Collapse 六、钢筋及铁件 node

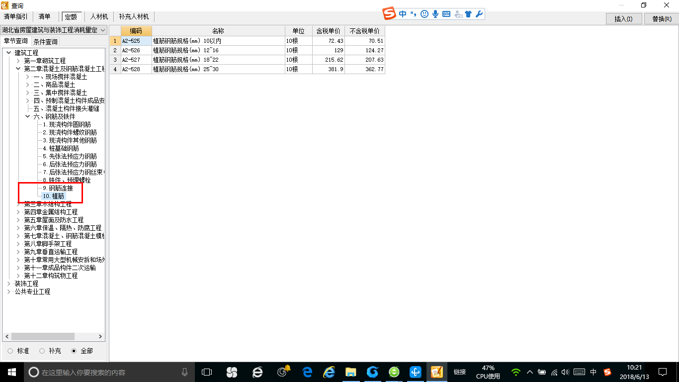[x=28, y=116]
